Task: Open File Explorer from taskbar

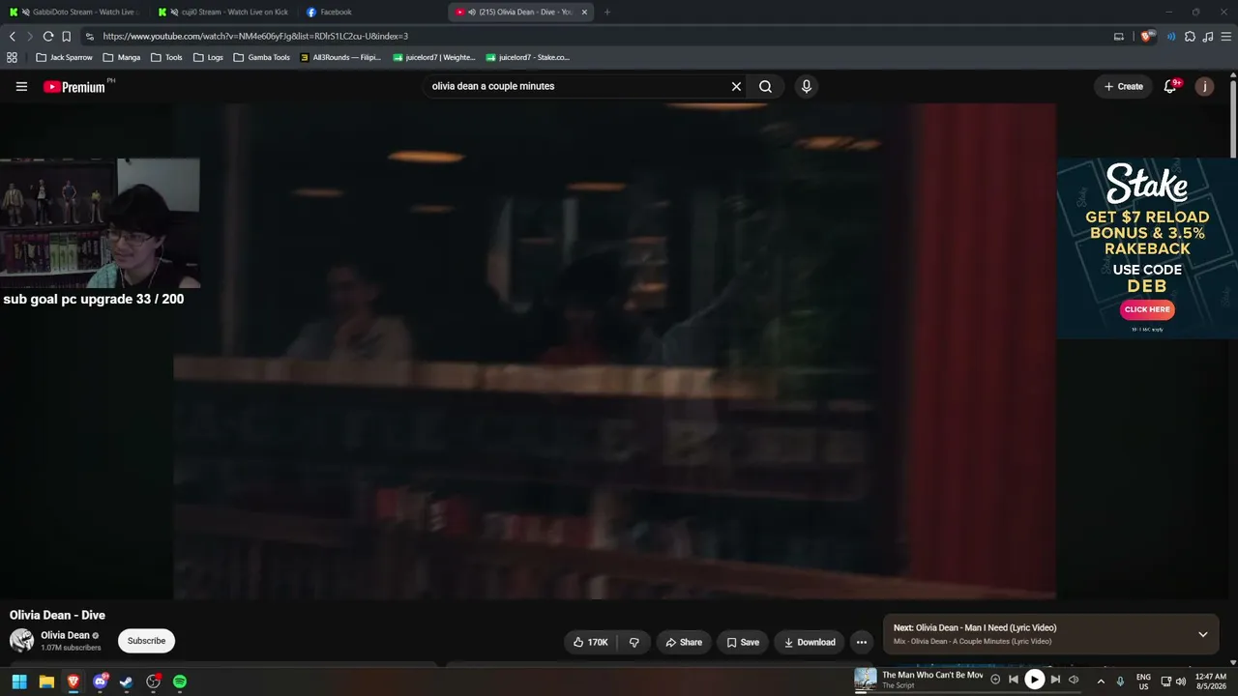Action: click(x=46, y=681)
